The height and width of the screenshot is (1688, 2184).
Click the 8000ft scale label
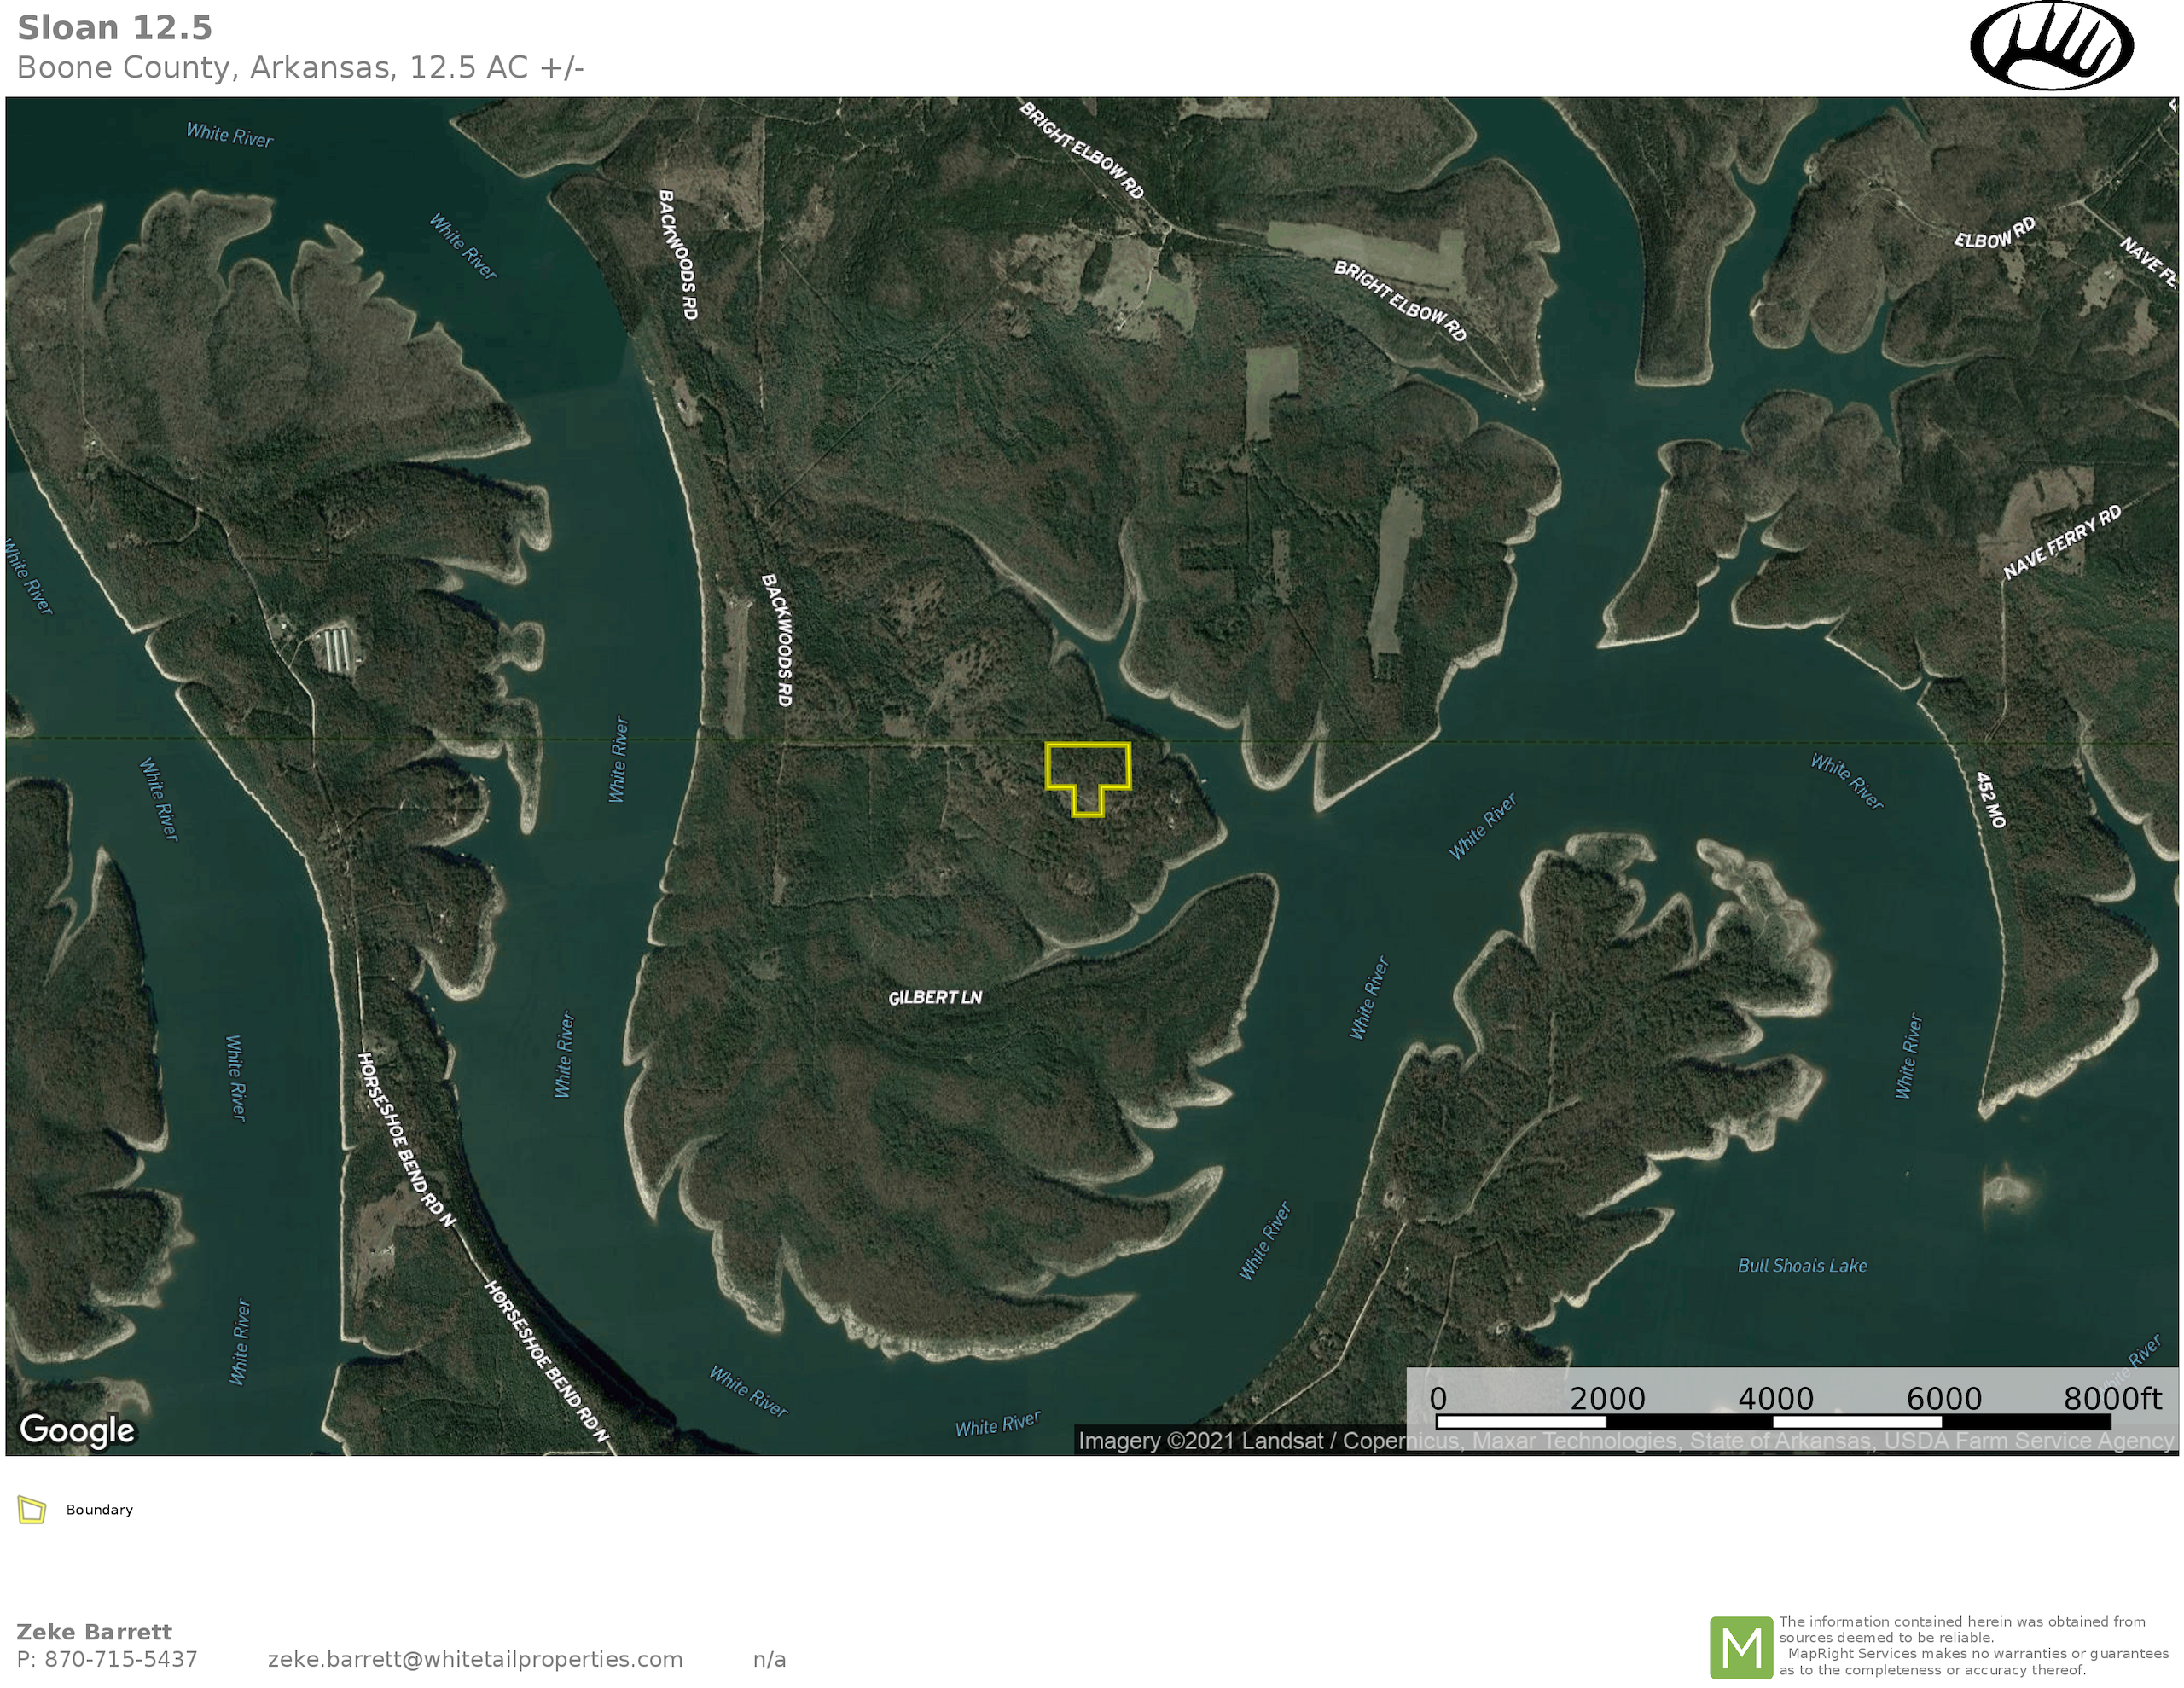[2112, 1398]
